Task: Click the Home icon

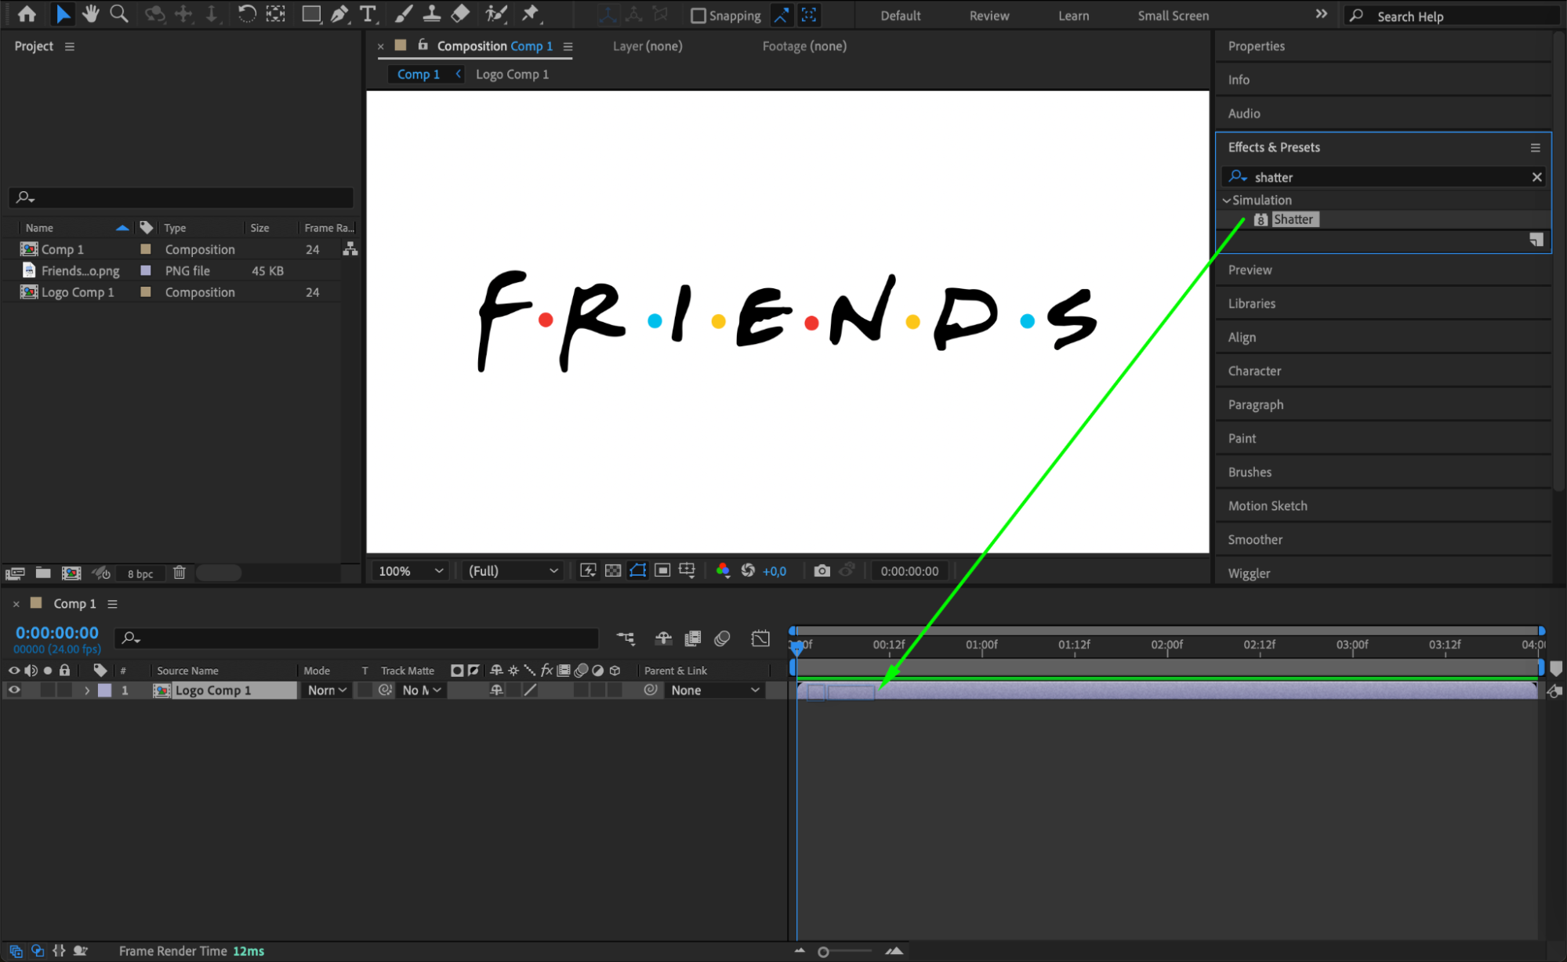Action: pos(27,13)
